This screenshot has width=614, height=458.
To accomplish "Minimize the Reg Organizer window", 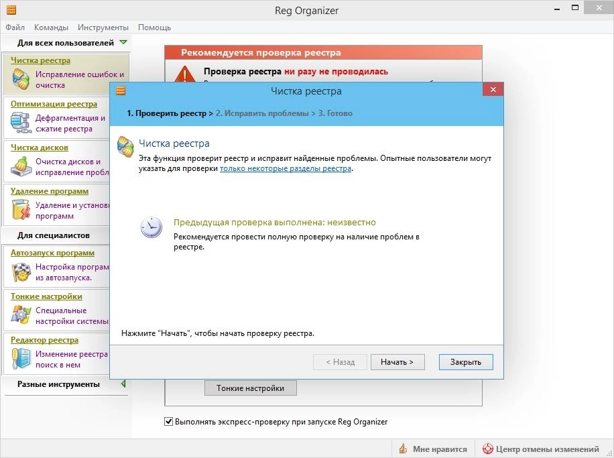I will pos(557,9).
